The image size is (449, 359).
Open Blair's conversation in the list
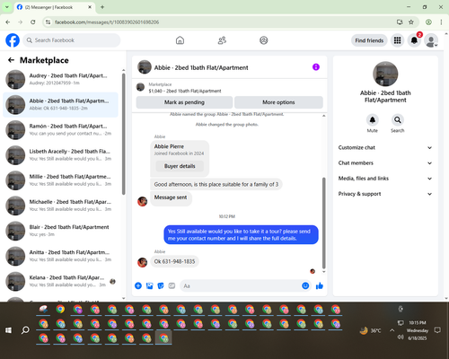coord(61,231)
